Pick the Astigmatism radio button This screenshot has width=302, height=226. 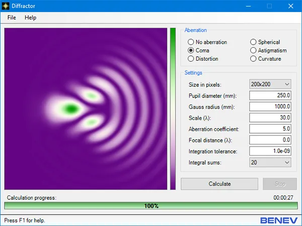pyautogui.click(x=268, y=50)
